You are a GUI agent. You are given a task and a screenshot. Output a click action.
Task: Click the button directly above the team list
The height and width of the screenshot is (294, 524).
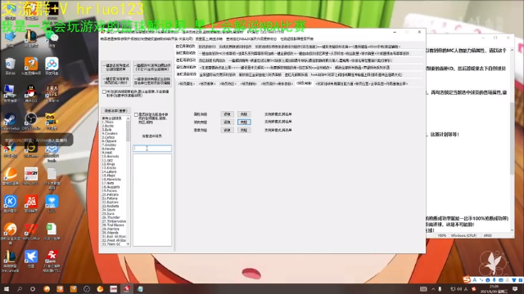(x=115, y=110)
